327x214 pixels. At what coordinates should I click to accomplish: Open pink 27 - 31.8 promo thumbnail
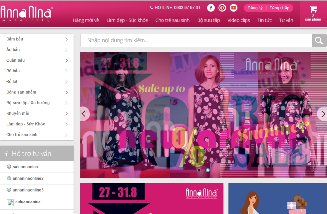click(152, 198)
